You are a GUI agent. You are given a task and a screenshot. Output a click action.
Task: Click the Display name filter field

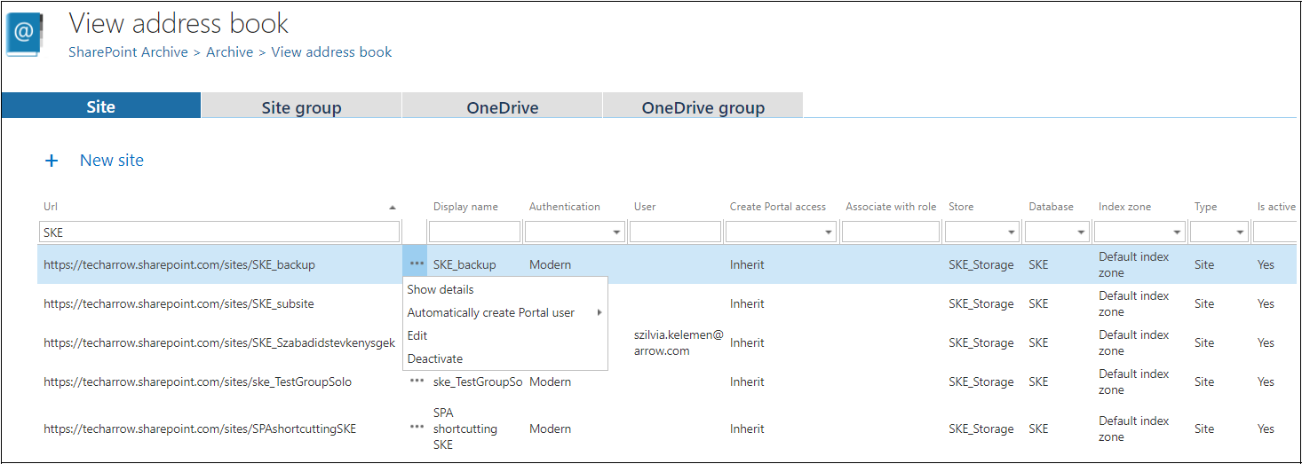click(x=474, y=232)
